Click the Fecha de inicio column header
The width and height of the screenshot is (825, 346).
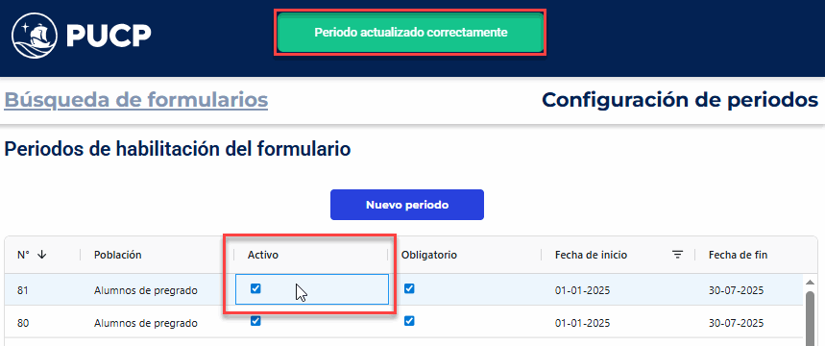(591, 255)
